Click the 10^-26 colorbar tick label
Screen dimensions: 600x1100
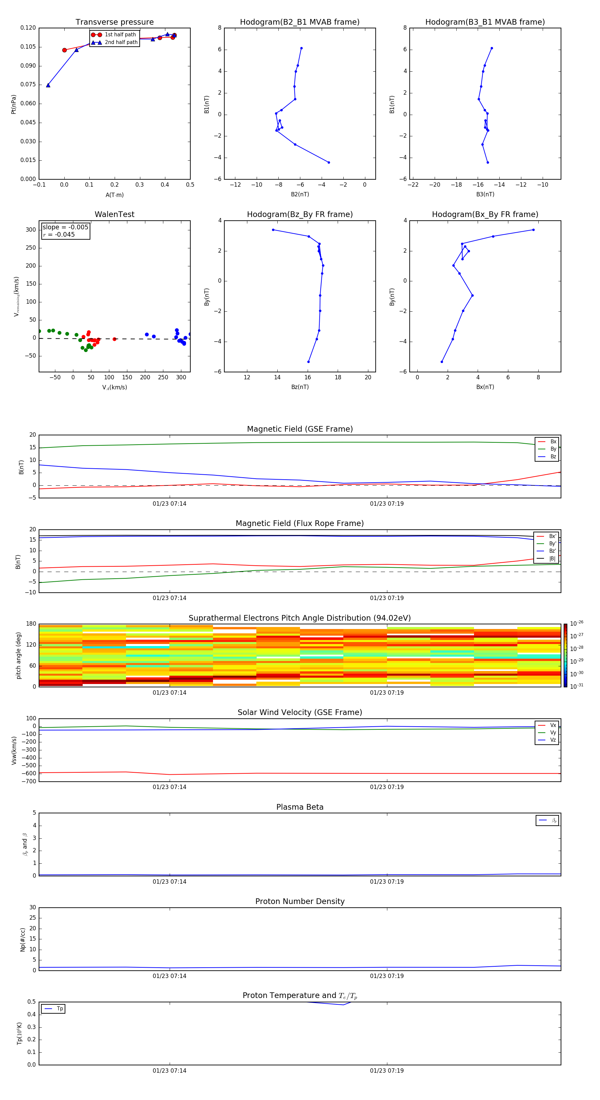click(x=577, y=623)
